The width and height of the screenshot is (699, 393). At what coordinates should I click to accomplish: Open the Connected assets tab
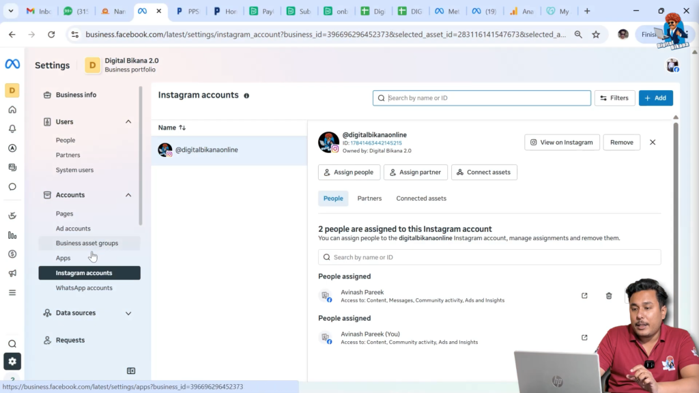pyautogui.click(x=420, y=198)
